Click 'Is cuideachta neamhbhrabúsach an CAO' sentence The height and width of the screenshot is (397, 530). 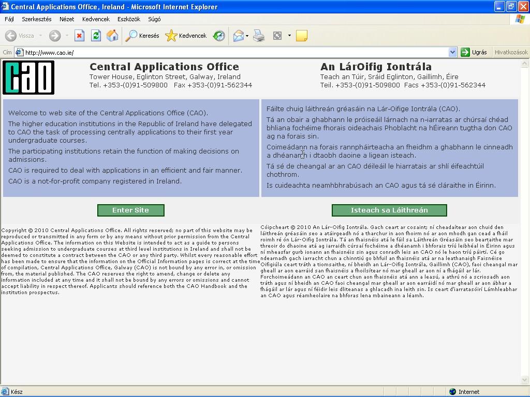(x=381, y=186)
